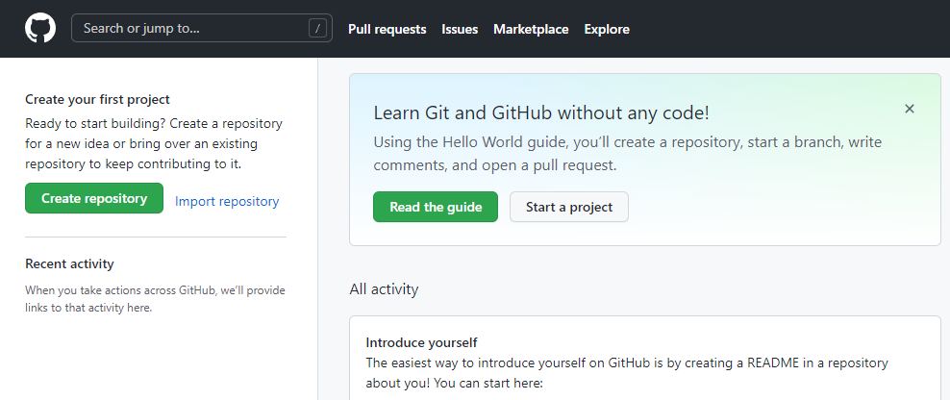Click the slash shortcut key icon
The image size is (950, 400).
click(x=317, y=28)
